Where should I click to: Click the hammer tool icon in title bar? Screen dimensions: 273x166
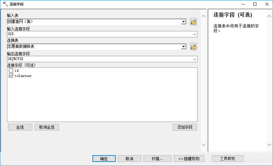5,4
